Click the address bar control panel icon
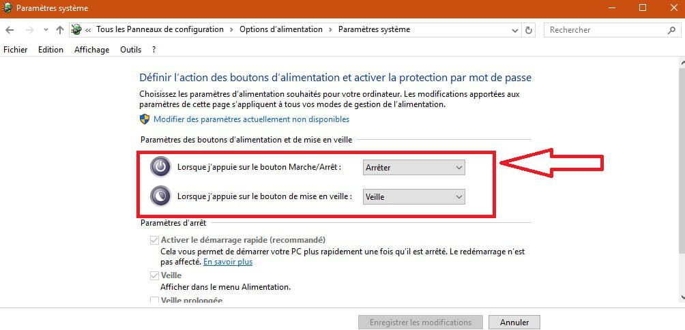The image size is (685, 330). pos(76,30)
